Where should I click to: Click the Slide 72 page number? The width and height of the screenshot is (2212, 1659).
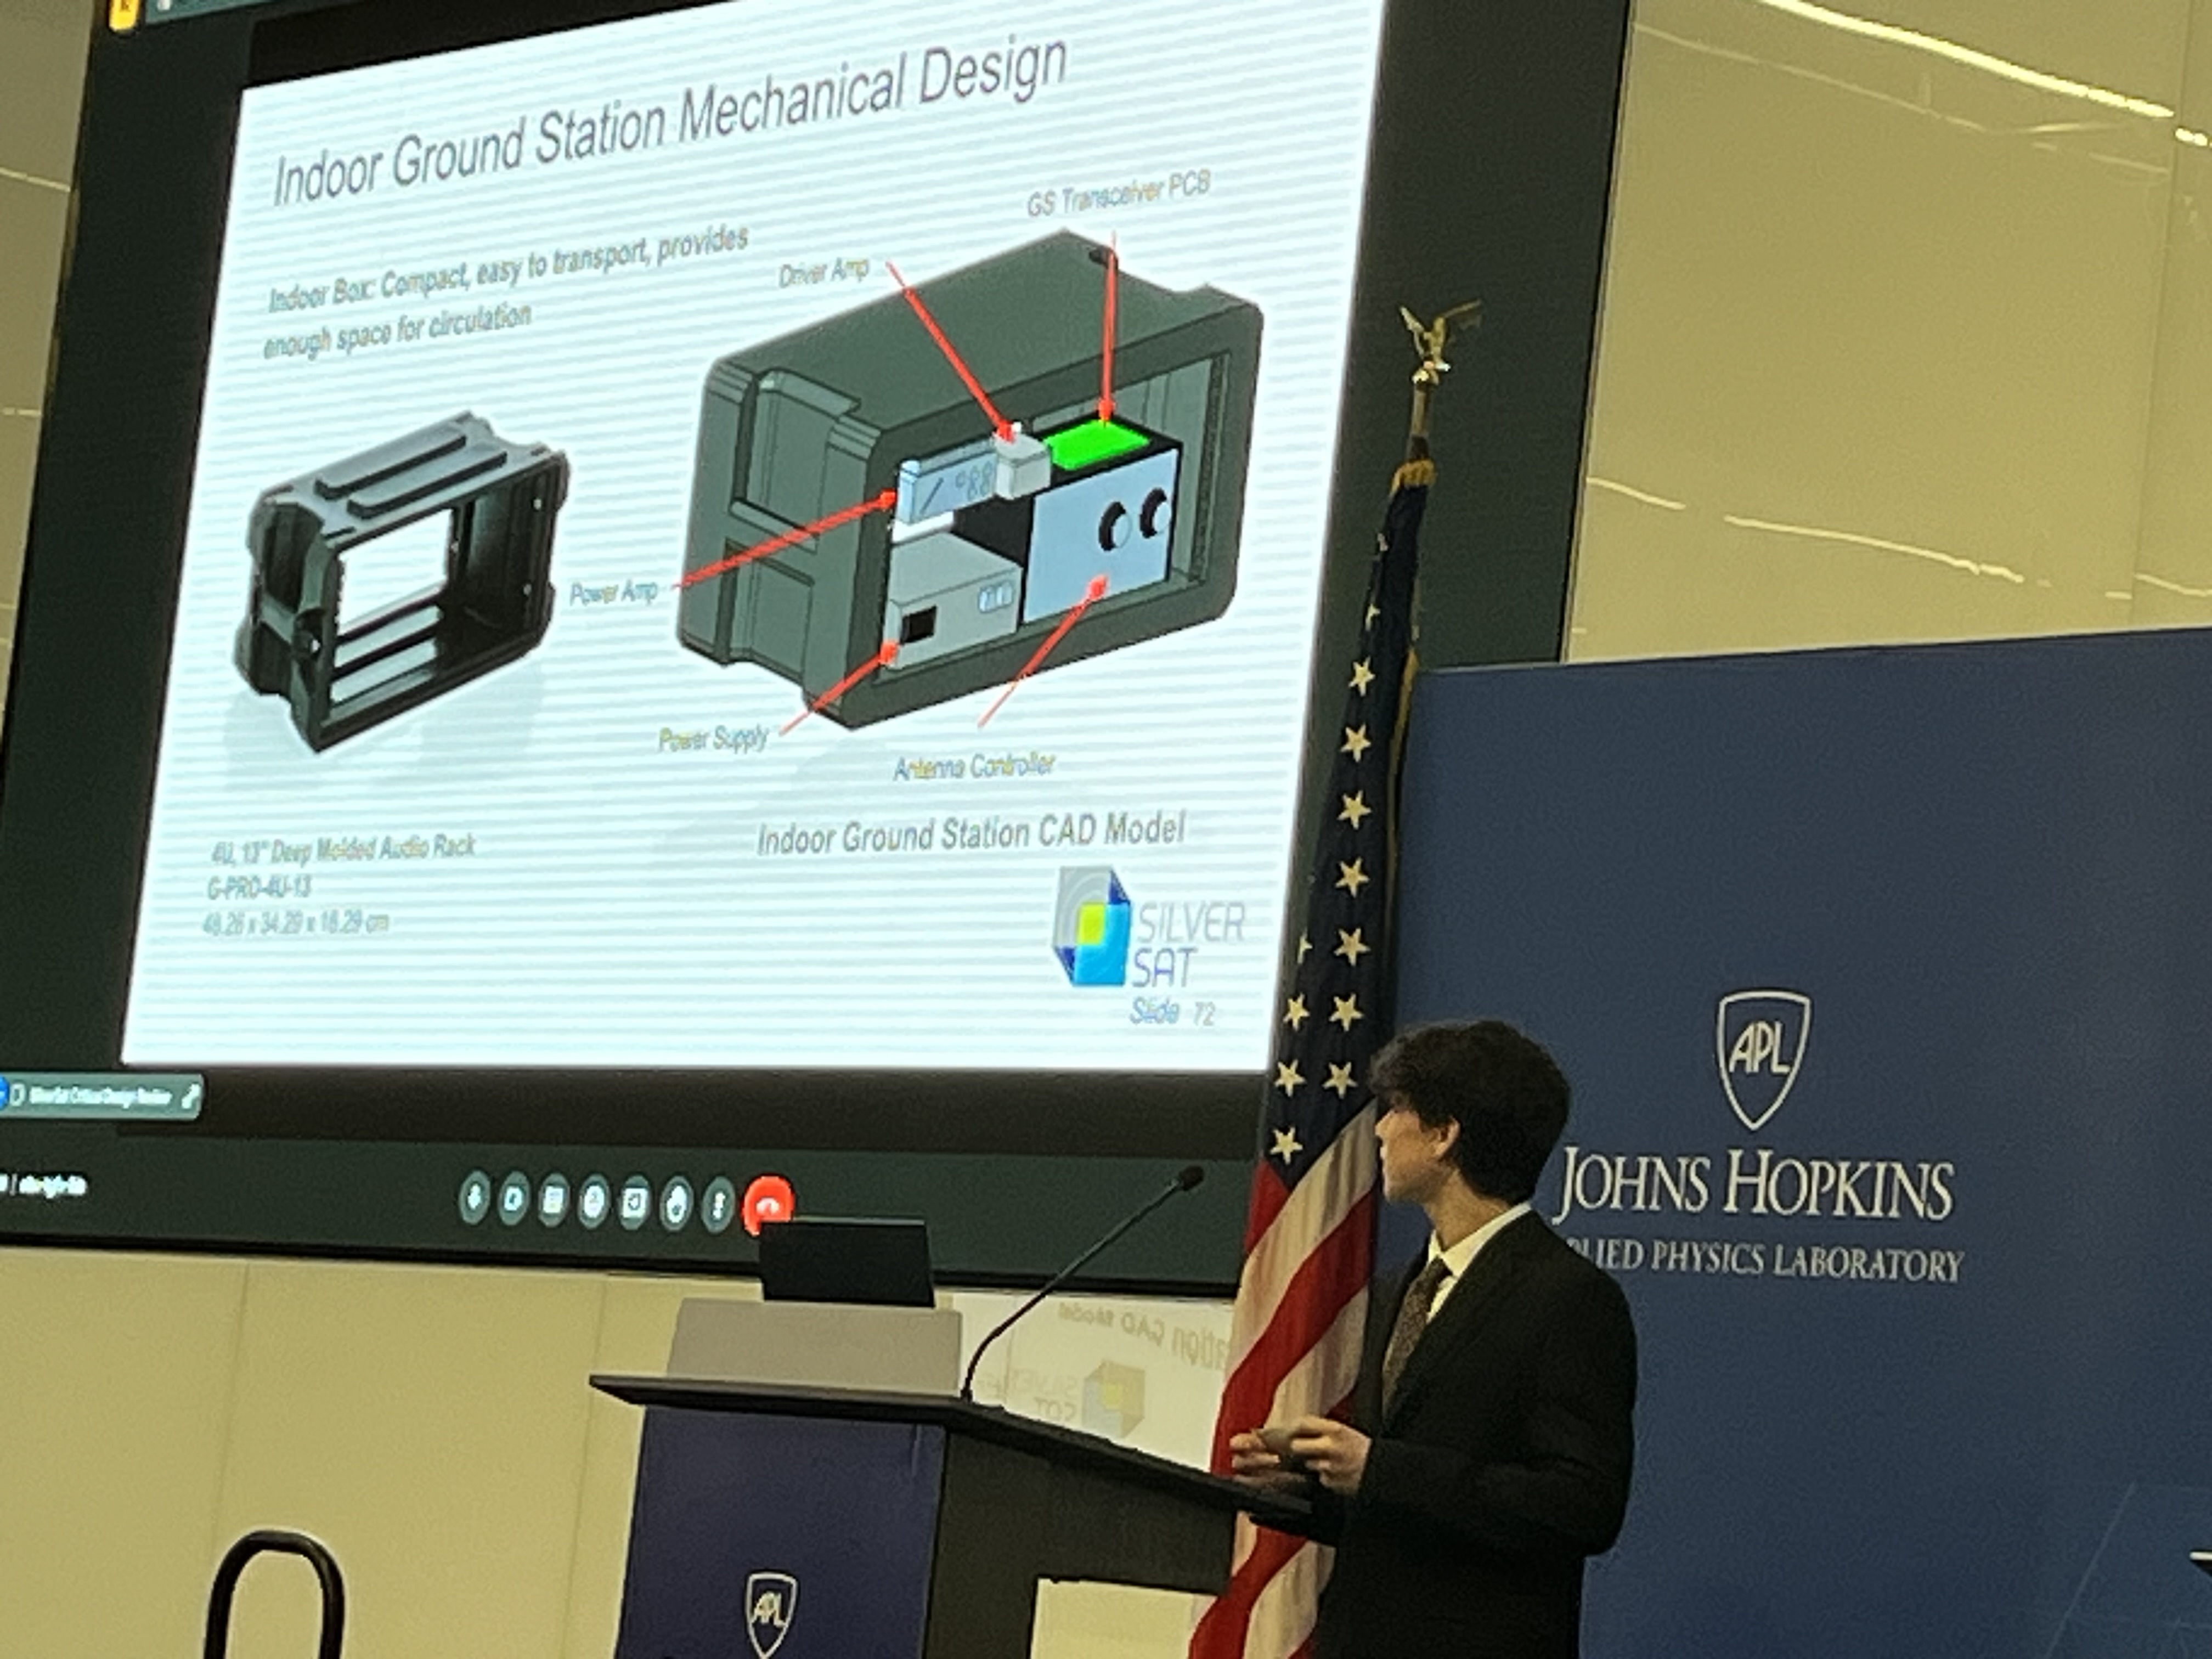tap(1172, 1012)
